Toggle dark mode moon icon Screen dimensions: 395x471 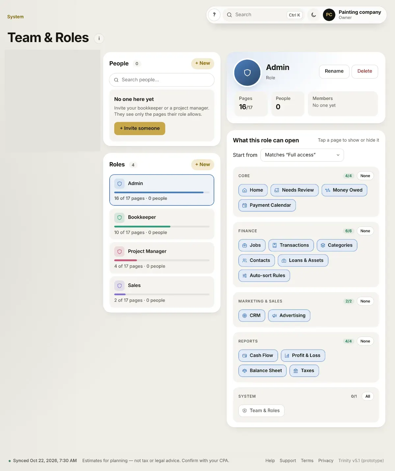pos(314,15)
